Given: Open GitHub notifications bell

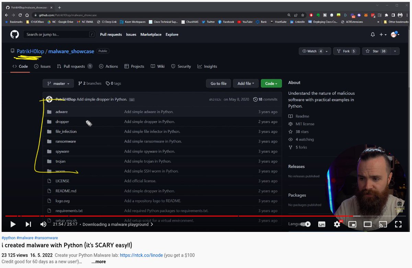Looking at the screenshot, I should (x=373, y=34).
